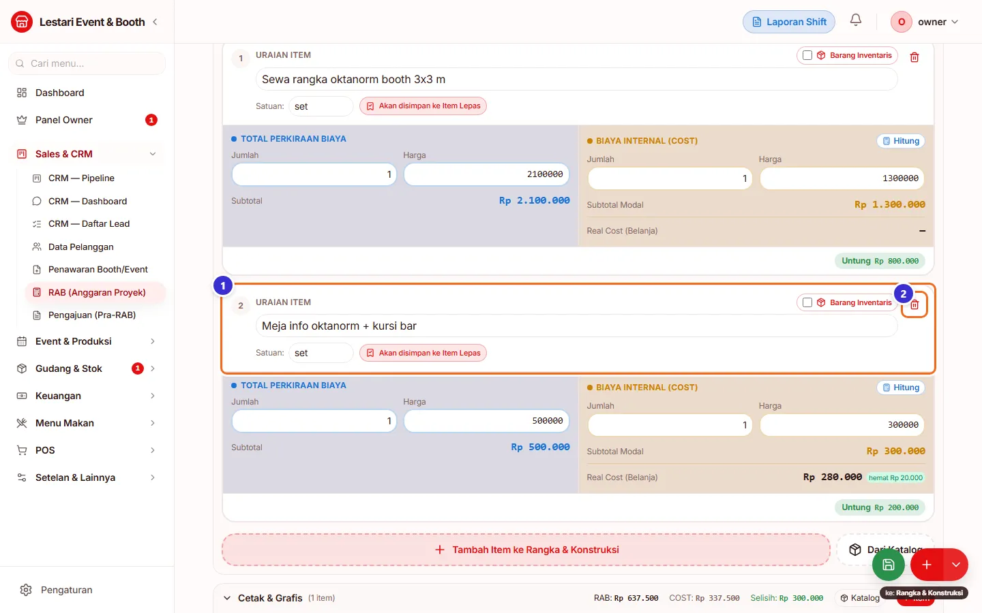Screen dimensions: 982x613
Task: Collapse the Sales & CRM menu group
Action: click(87, 154)
